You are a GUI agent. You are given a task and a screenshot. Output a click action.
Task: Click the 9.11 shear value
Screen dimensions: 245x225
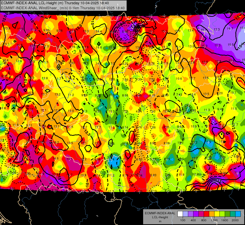29,125
